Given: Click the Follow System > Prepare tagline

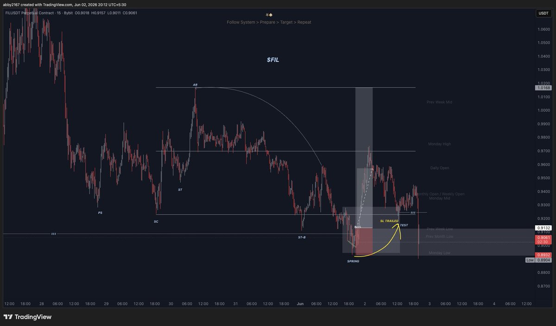Looking at the screenshot, I should click(x=269, y=22).
